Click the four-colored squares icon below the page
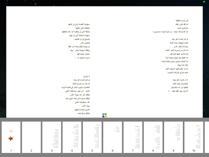Viewport: 209px width, 157px height. point(104,115)
